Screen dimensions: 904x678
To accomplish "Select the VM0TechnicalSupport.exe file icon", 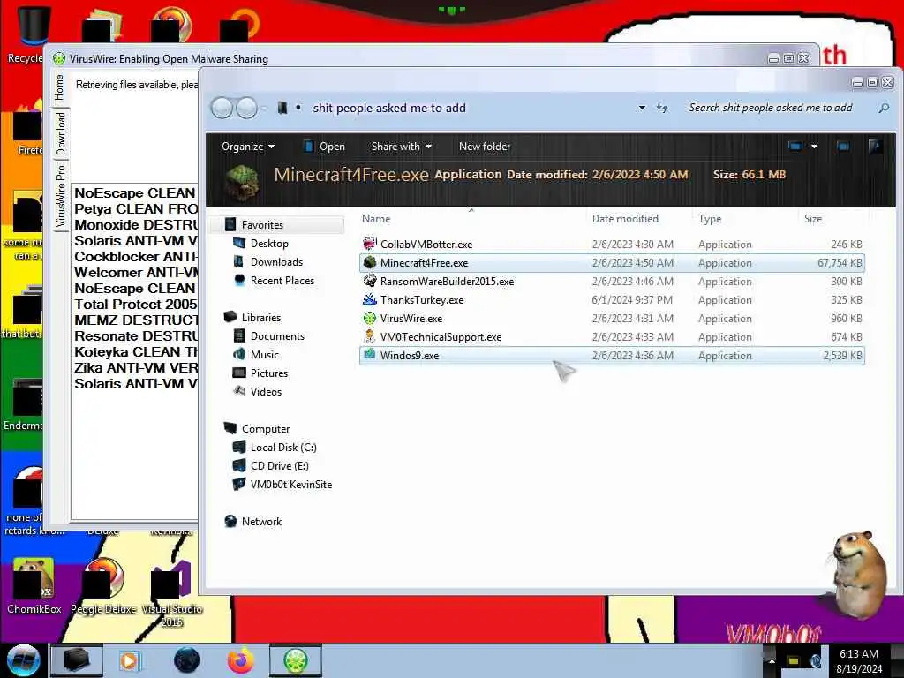I will point(370,336).
